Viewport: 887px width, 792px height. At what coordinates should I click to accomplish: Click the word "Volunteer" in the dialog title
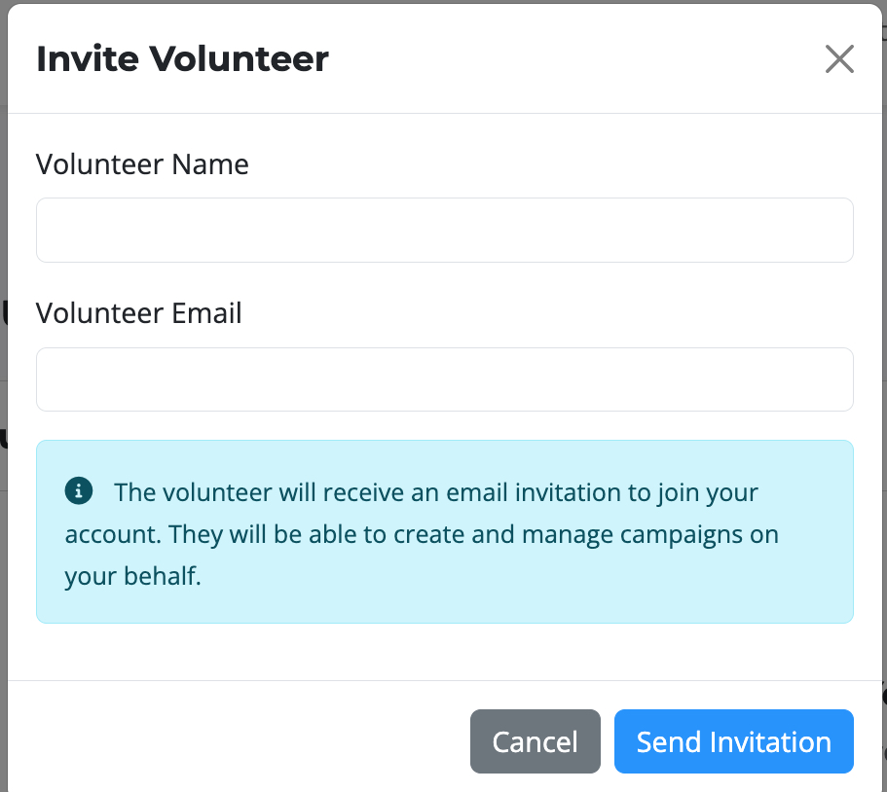[x=239, y=59]
